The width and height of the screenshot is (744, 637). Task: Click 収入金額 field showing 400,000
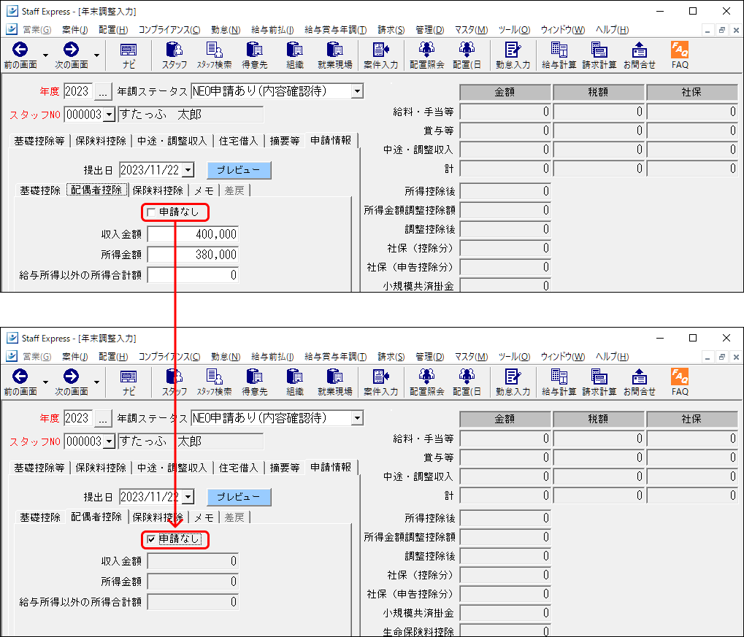tap(193, 233)
